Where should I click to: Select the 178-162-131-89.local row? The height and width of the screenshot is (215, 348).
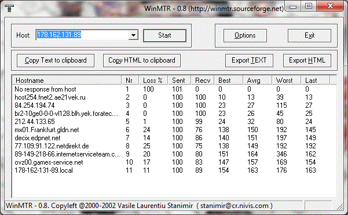pyautogui.click(x=174, y=170)
